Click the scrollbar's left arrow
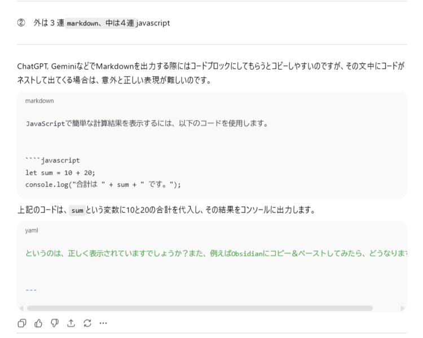This screenshot has width=423, height=338. 21,308
